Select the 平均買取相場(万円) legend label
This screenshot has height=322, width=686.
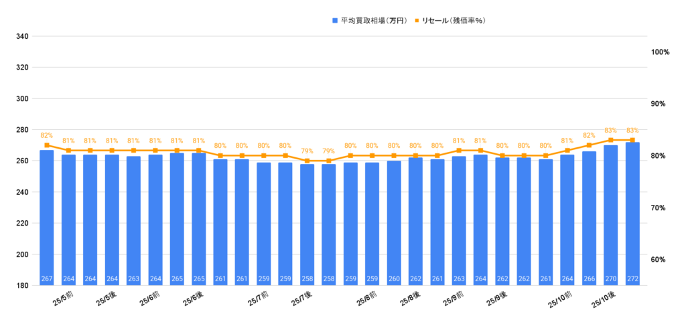coord(373,21)
